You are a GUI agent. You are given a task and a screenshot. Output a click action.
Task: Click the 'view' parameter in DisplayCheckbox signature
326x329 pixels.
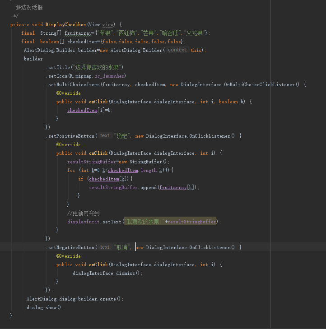[x=108, y=25]
